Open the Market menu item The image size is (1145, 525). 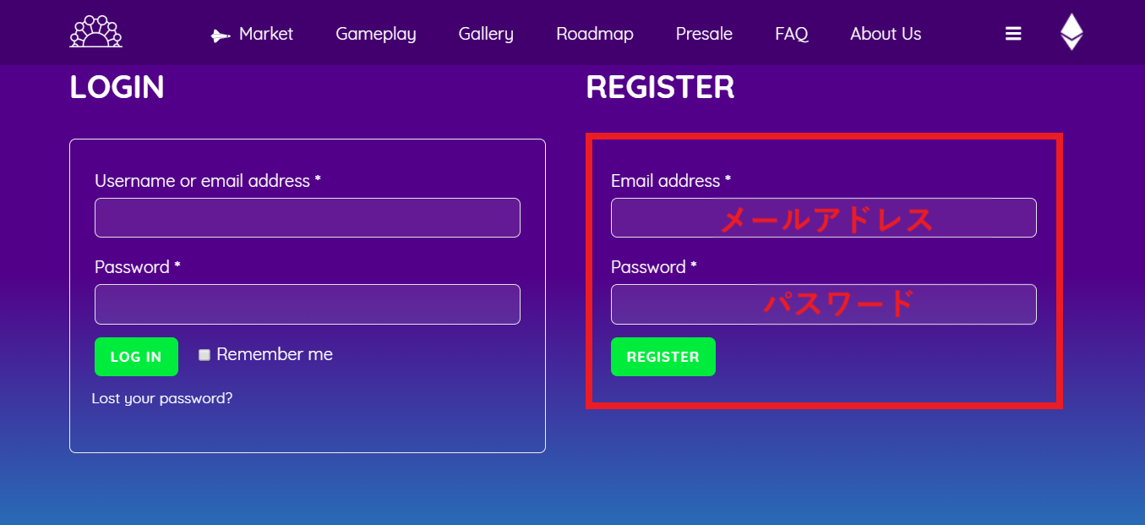click(x=265, y=34)
